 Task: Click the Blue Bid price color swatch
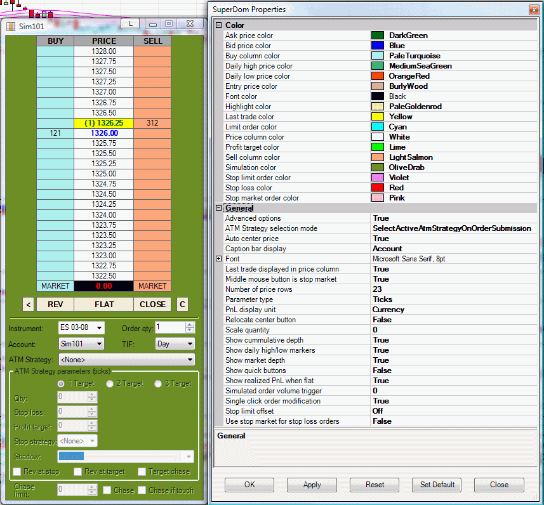coord(378,46)
